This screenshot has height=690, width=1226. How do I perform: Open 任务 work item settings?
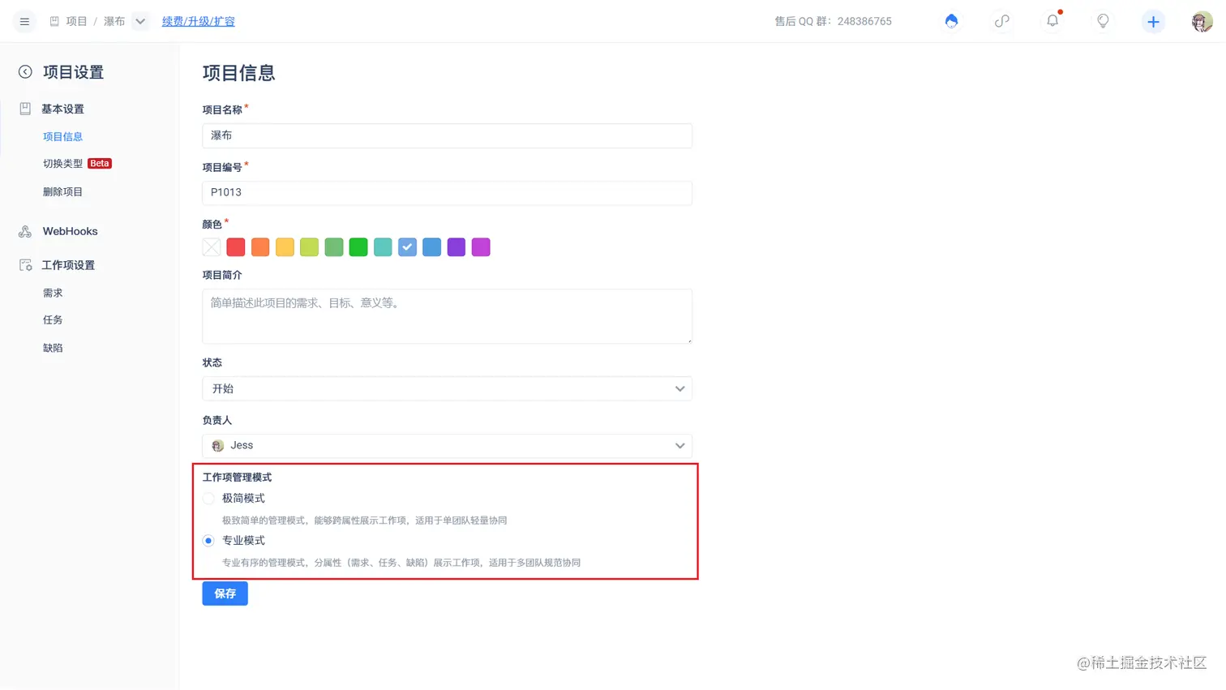pos(53,320)
